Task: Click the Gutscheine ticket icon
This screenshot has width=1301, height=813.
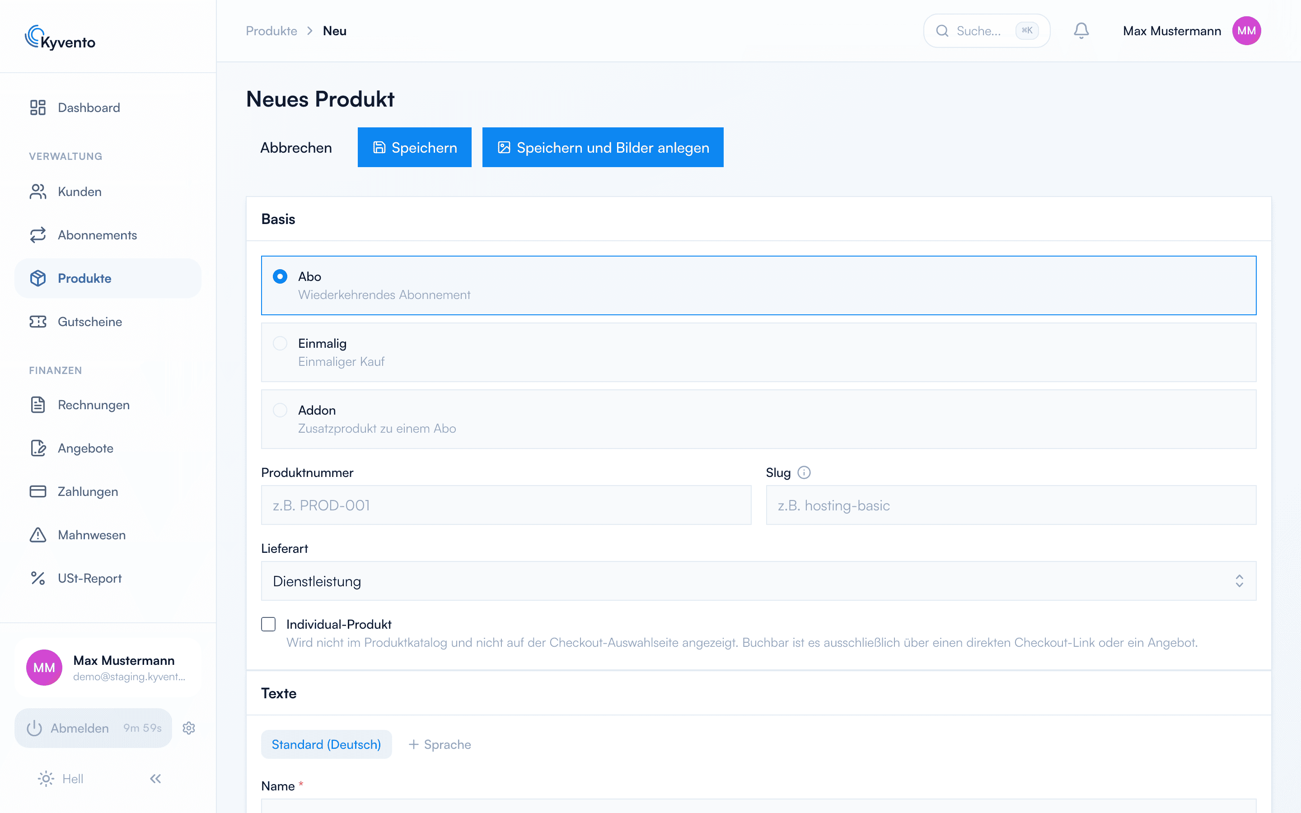Action: [37, 322]
